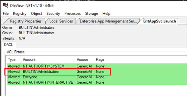Screen dimensions: 187x96
Task: Open the Storage menu
Action: [x=92, y=14]
